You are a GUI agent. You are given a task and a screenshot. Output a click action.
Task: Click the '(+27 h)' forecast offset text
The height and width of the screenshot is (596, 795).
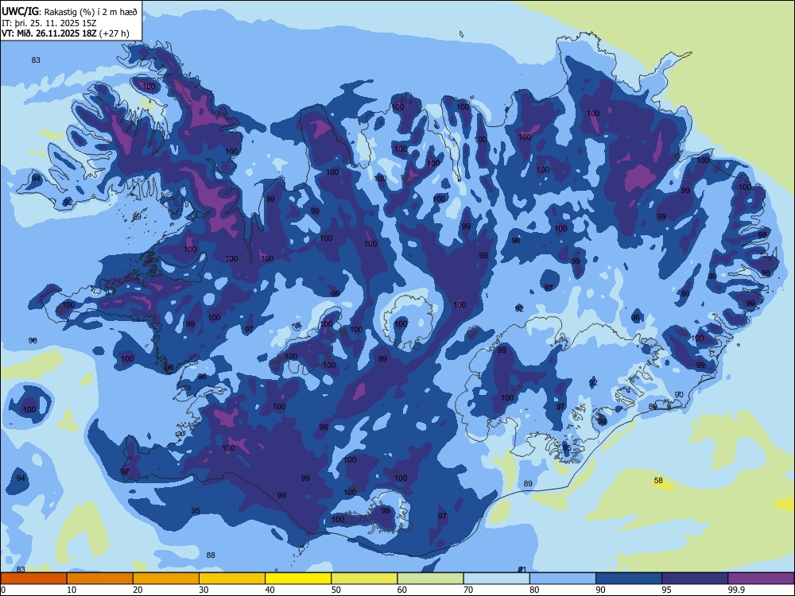click(114, 34)
